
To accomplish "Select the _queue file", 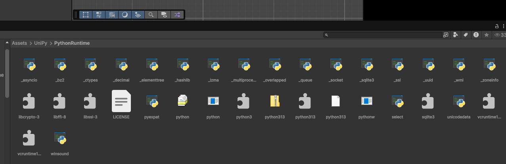I will pyautogui.click(x=305, y=71).
